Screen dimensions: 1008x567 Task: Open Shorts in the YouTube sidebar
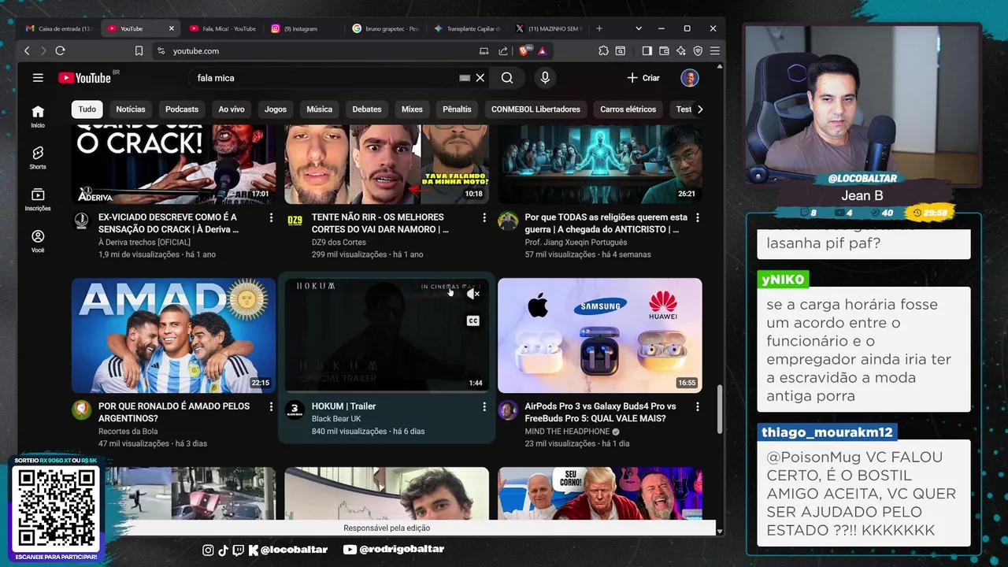coord(38,157)
